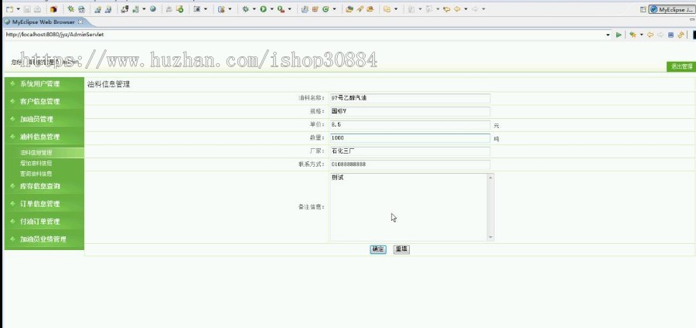Click the 联系方式 input field
The image size is (696, 328).
pyautogui.click(x=410, y=164)
